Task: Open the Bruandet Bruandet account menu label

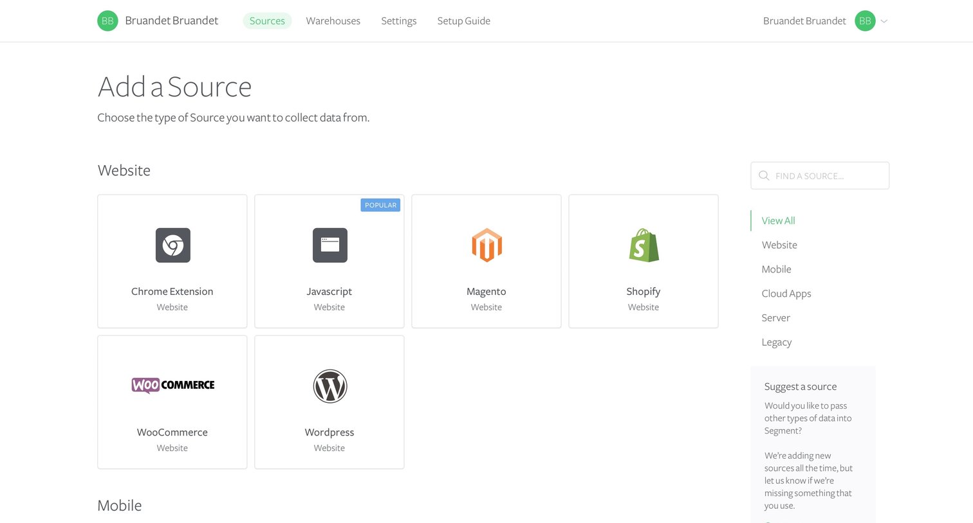Action: click(x=804, y=21)
